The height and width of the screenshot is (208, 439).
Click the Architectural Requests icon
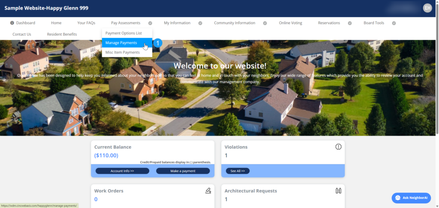pyautogui.click(x=338, y=191)
